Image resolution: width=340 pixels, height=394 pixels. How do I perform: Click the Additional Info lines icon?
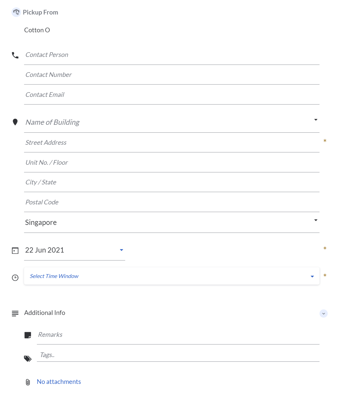[x=15, y=313]
